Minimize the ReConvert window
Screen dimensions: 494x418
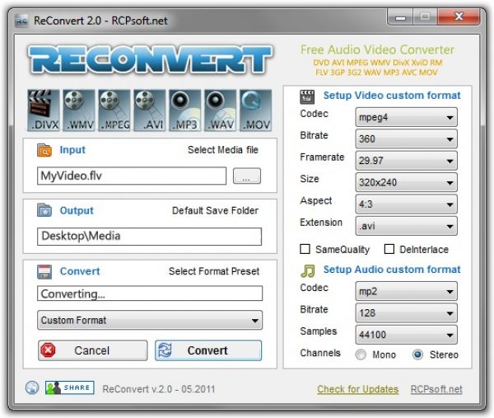(400, 17)
